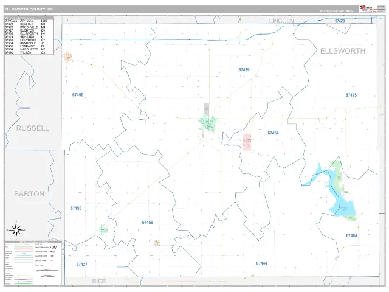Click the pink Kanopolis town area

pos(247,142)
